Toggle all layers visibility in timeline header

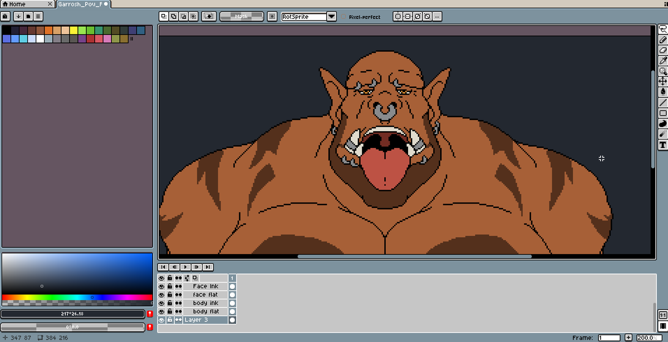pos(161,278)
